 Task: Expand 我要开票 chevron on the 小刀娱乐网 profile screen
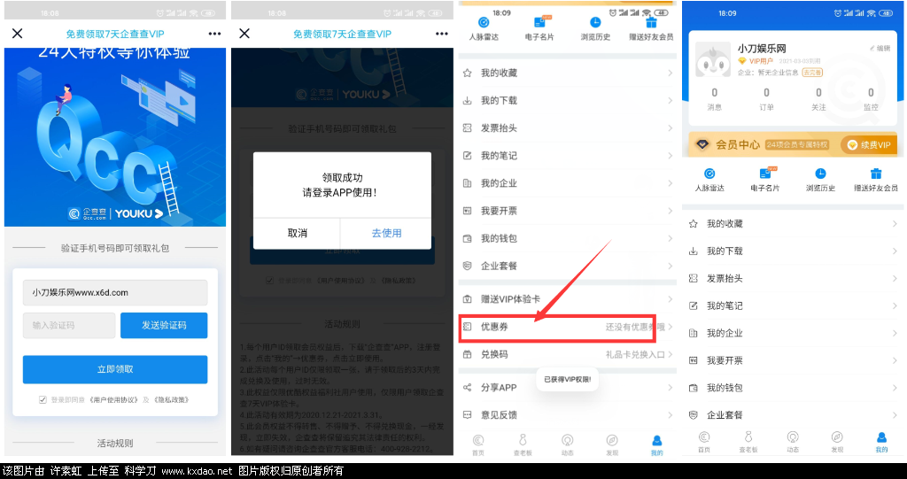tap(895, 360)
